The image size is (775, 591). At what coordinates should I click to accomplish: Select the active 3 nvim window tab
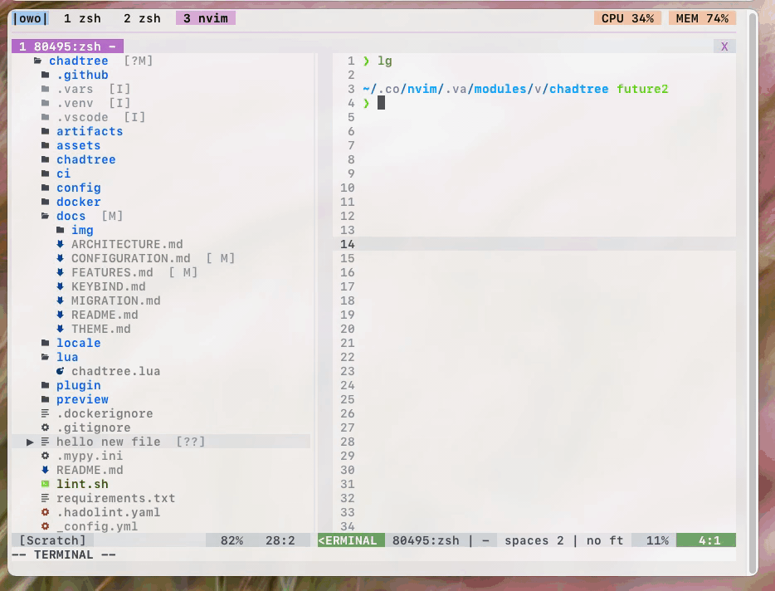pyautogui.click(x=206, y=18)
